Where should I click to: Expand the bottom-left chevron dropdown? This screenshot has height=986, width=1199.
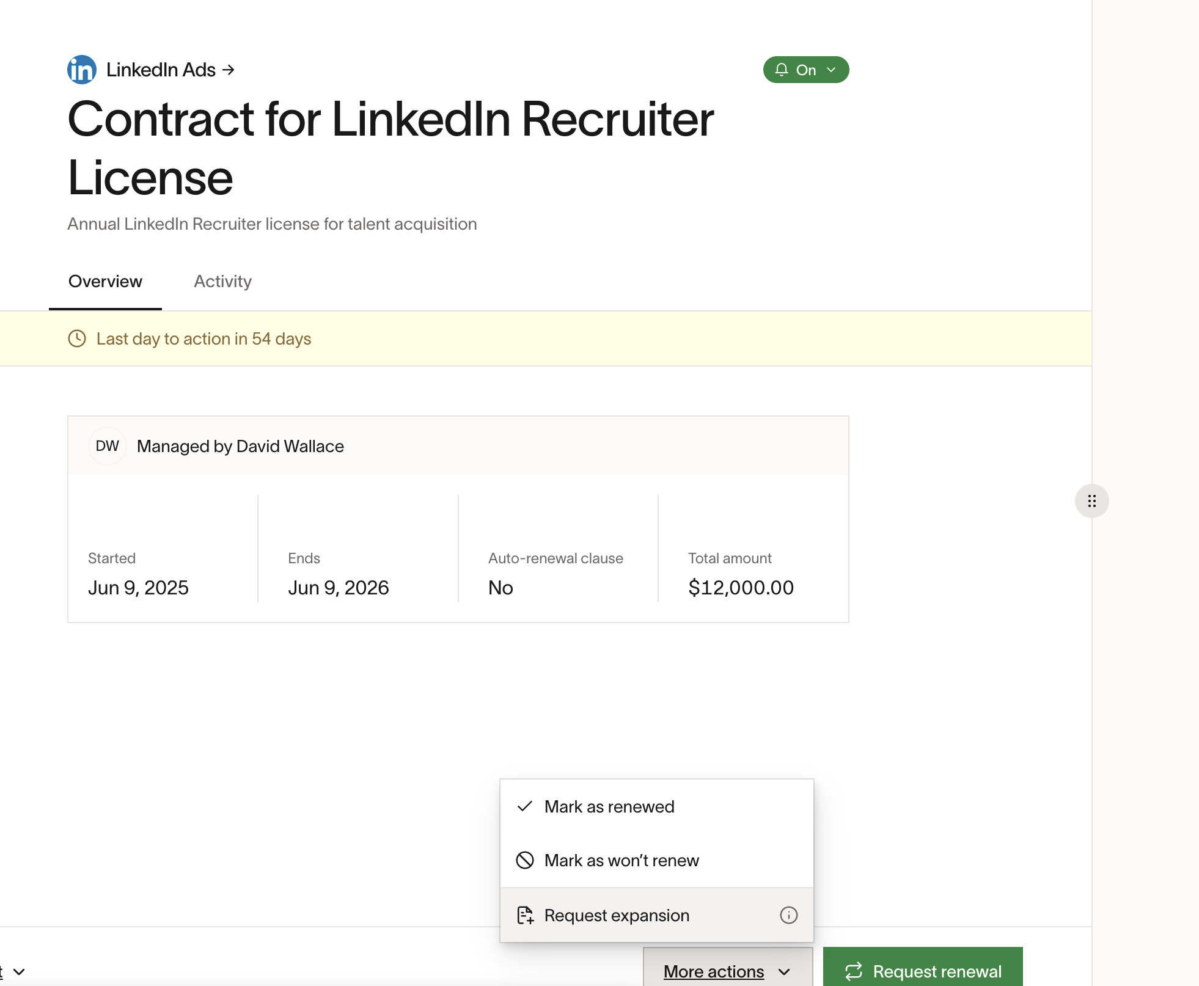pos(19,971)
